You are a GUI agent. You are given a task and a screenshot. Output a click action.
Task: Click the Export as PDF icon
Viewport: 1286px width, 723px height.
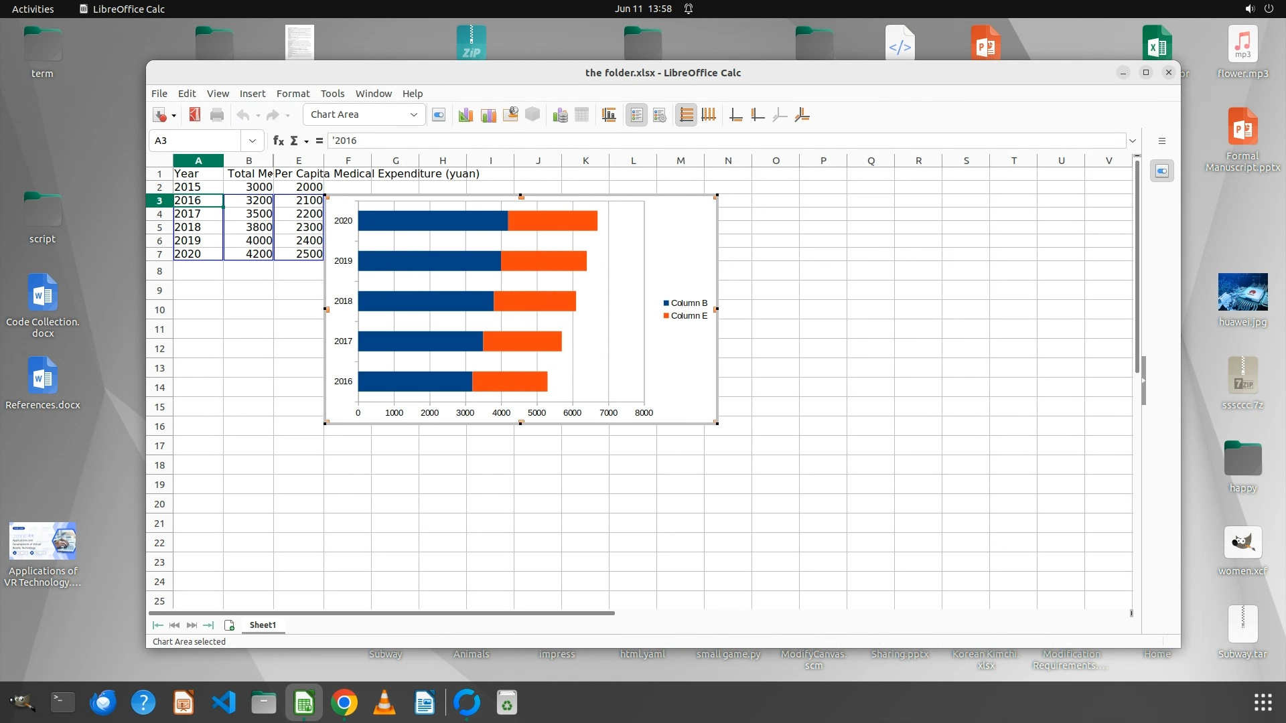tap(195, 115)
